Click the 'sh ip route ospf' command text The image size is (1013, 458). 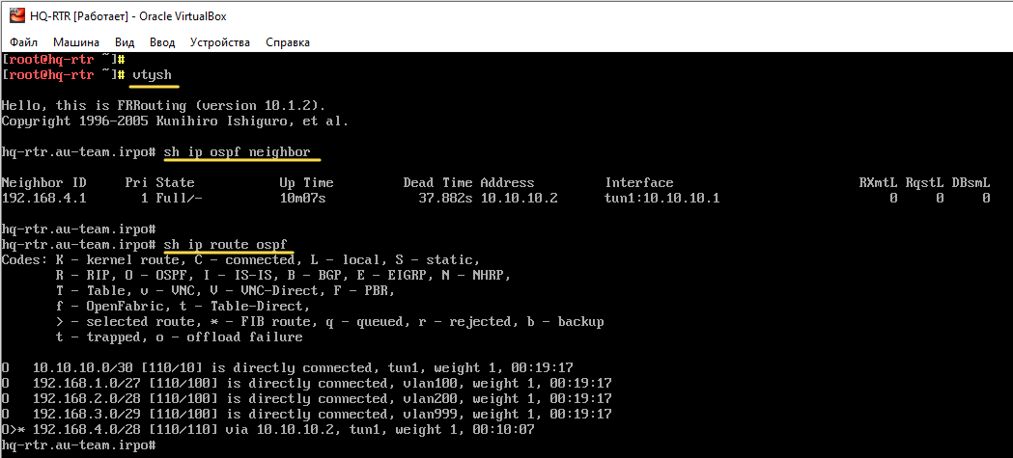pyautogui.click(x=225, y=245)
